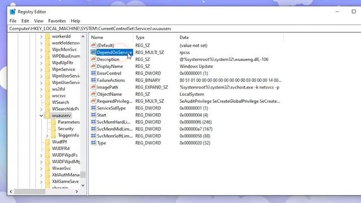The width and height of the screenshot is (361, 203).
Task: Click tree scrollbar down arrow
Action: point(83,186)
